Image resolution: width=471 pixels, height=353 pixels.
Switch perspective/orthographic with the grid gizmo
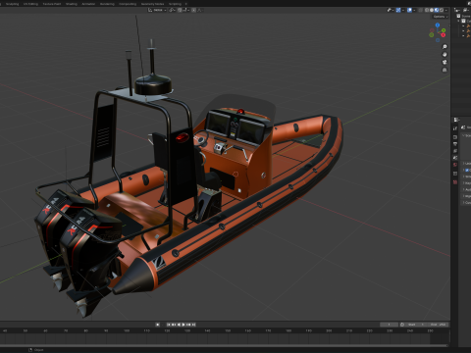pos(445,70)
